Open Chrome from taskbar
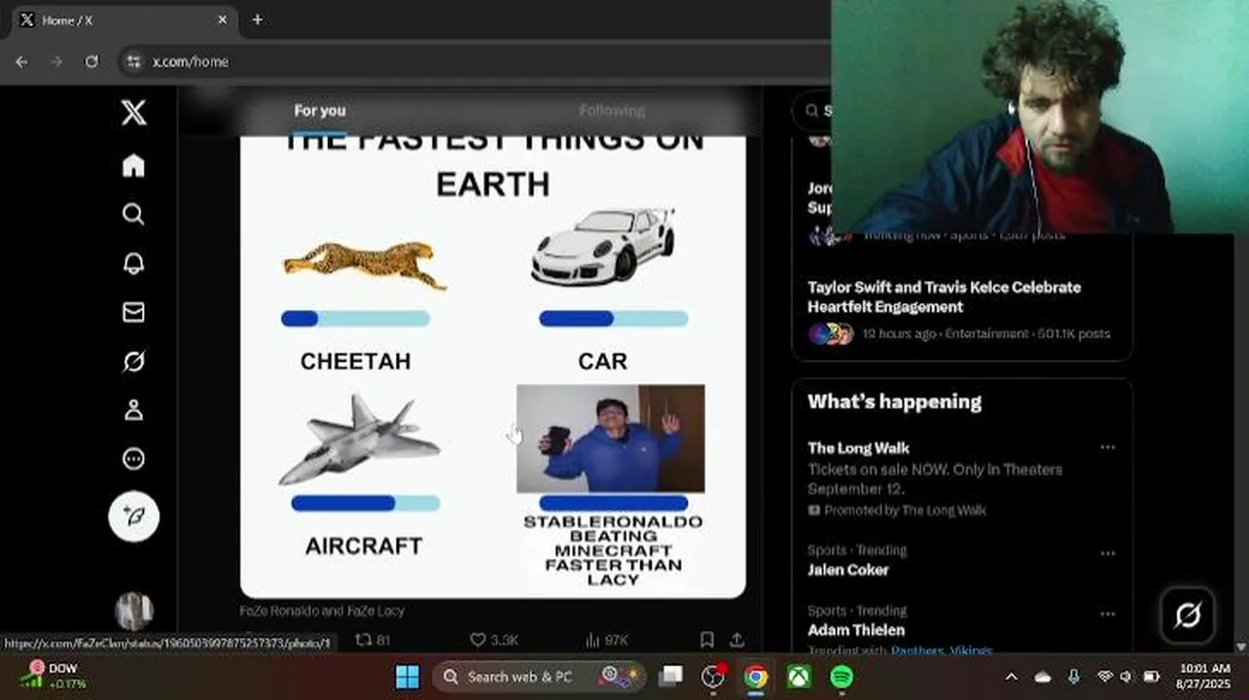Screen dimensions: 1249x700 coord(756,677)
